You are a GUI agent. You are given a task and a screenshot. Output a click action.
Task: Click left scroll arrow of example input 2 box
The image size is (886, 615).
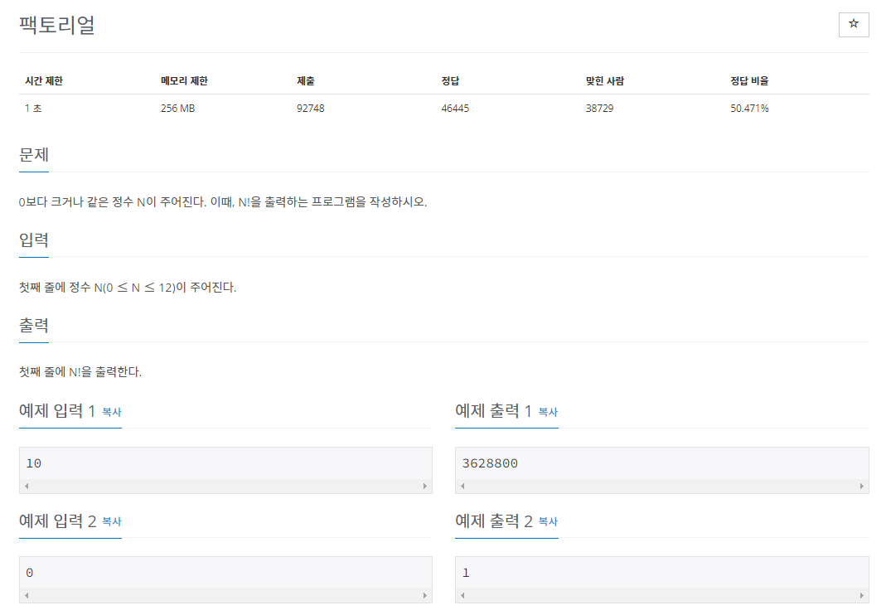(x=27, y=595)
